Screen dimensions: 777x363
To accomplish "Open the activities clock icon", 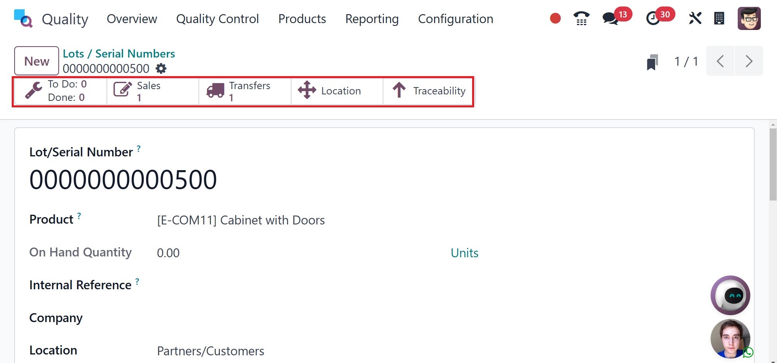I will [x=653, y=19].
